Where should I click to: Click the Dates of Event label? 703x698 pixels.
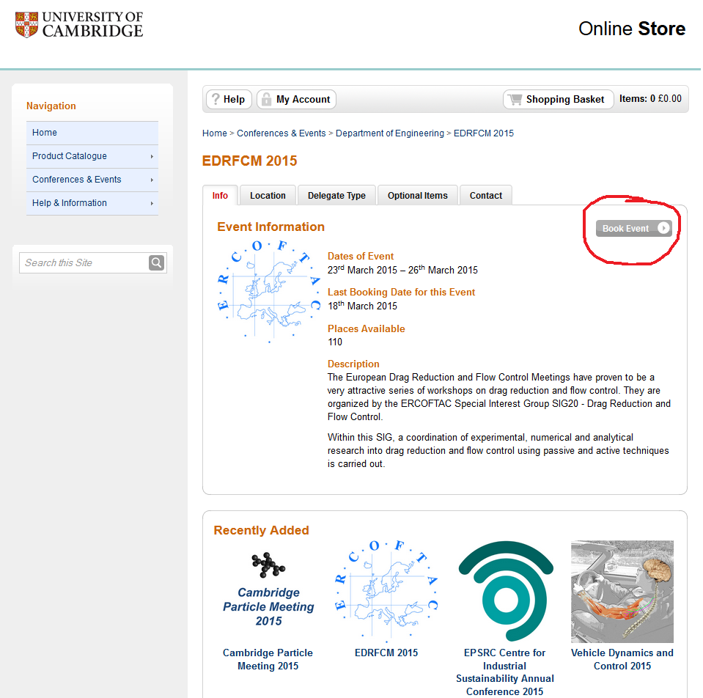(x=361, y=256)
